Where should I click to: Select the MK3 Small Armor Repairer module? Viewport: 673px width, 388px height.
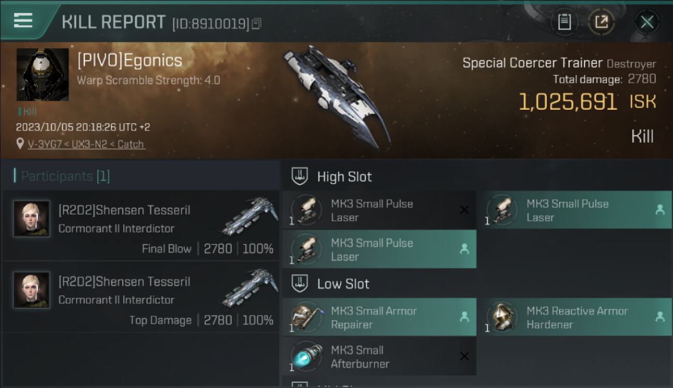tap(379, 317)
